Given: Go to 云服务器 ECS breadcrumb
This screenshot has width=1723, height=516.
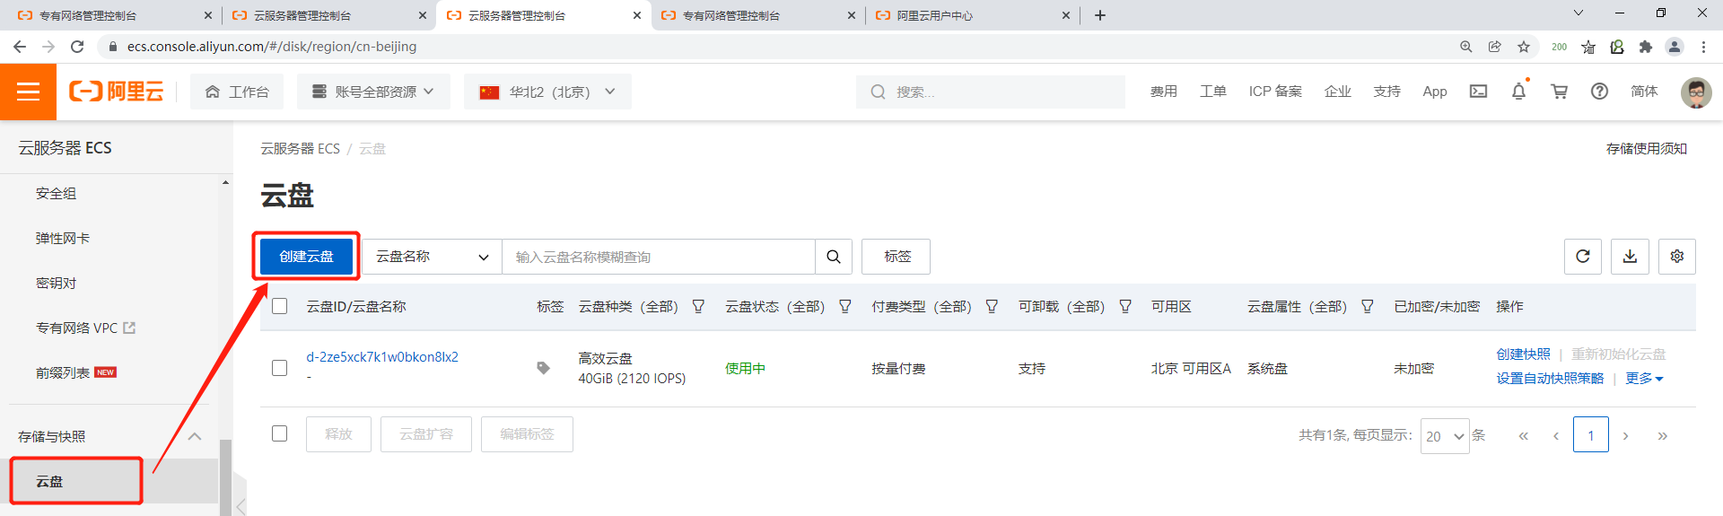Looking at the screenshot, I should (x=301, y=149).
